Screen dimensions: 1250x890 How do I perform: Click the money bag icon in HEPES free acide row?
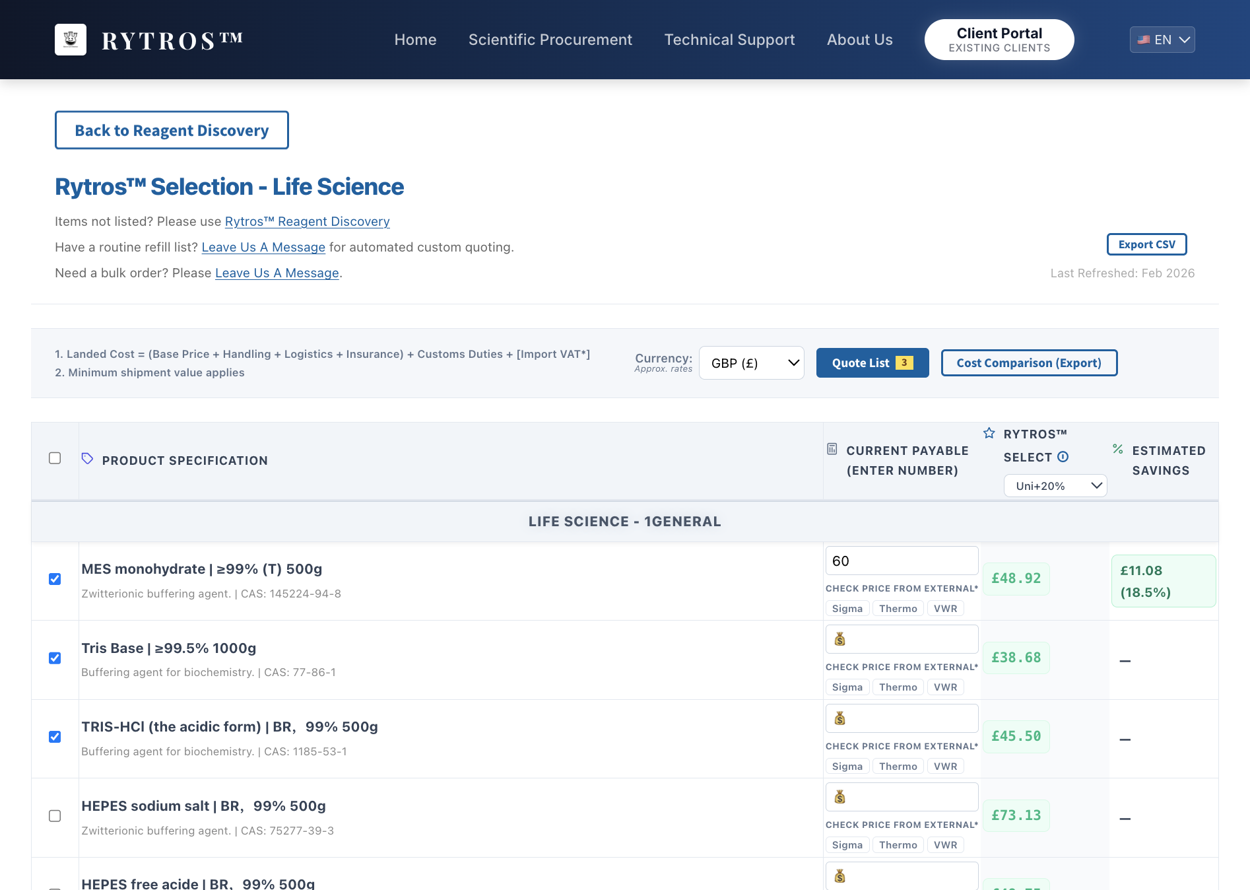839,876
